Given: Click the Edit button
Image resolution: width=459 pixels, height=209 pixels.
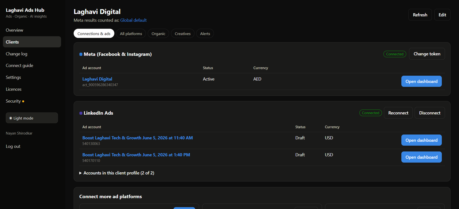Looking at the screenshot, I should tap(442, 15).
